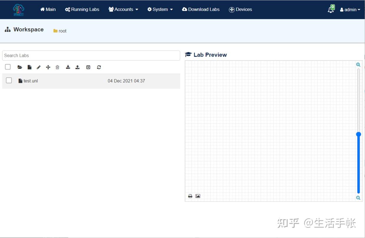Open the selected lab using the folder icon
This screenshot has width=365, height=238.
pos(19,67)
